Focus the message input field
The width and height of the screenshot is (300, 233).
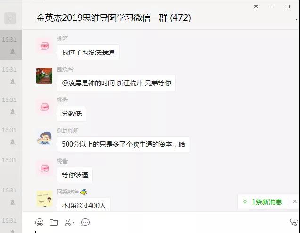(x=161, y=231)
